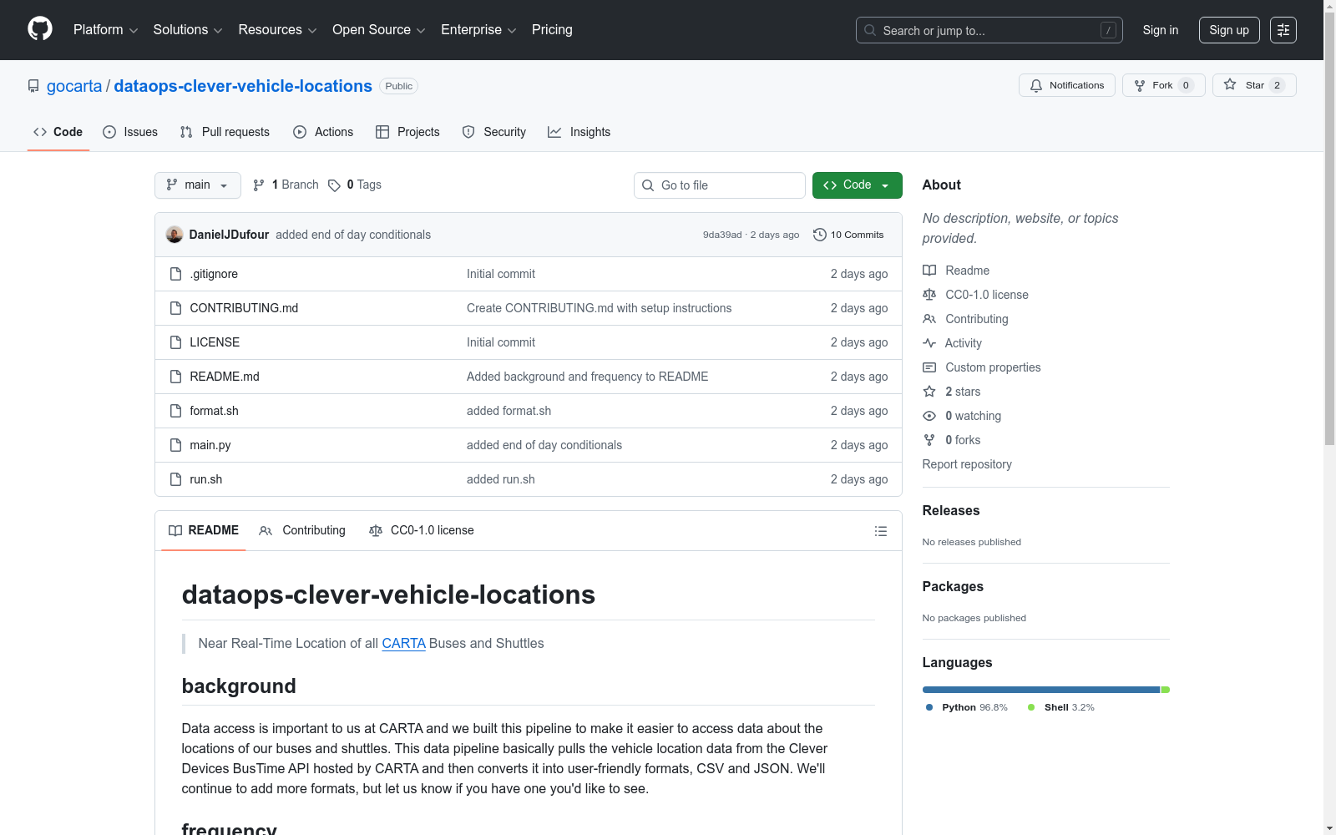This screenshot has width=1336, height=835.
Task: Click the star icon beside 2 stars
Action: (x=929, y=392)
